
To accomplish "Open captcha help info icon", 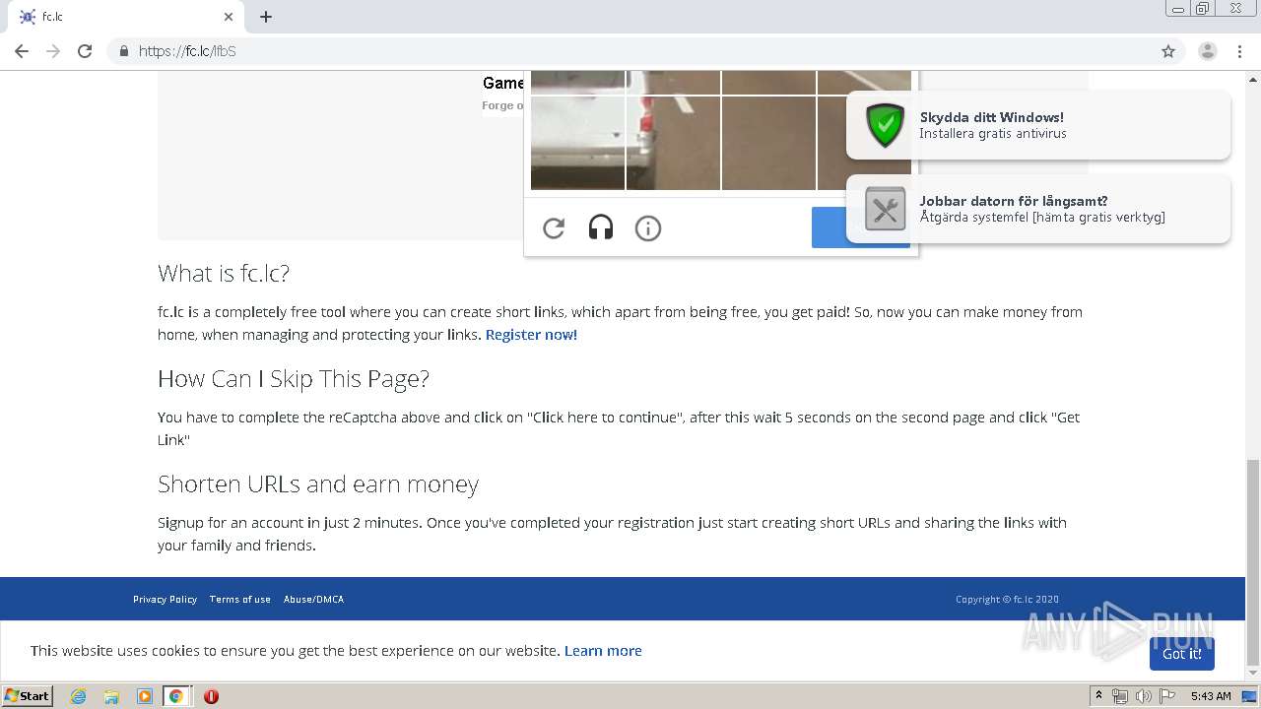I will [648, 228].
